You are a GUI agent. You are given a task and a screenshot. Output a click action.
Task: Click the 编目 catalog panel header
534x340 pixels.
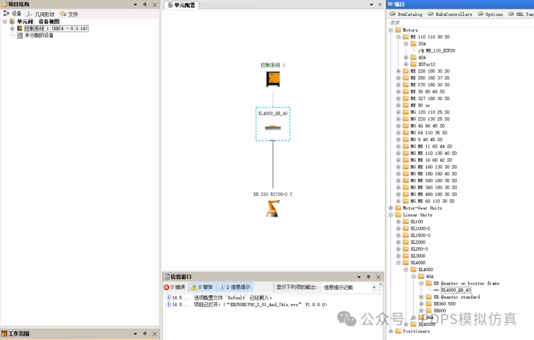(x=460, y=4)
